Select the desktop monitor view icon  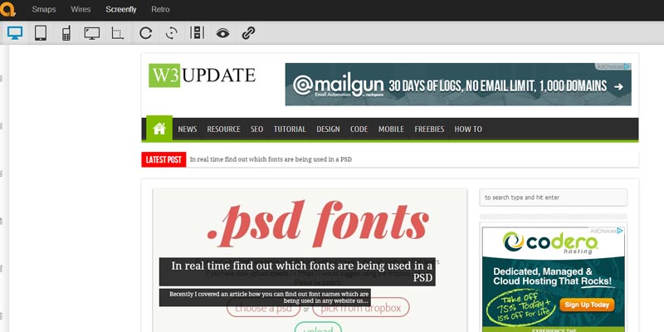(15, 33)
